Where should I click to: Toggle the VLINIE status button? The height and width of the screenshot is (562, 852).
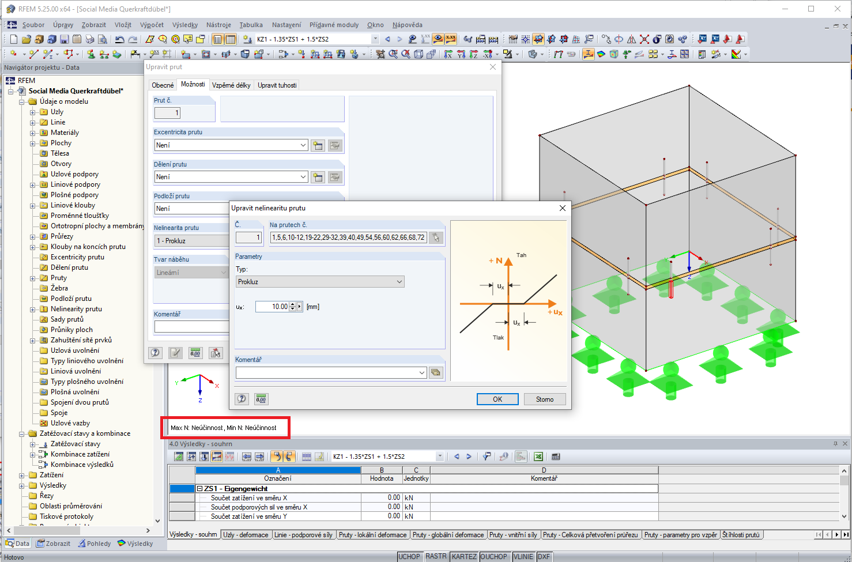523,557
